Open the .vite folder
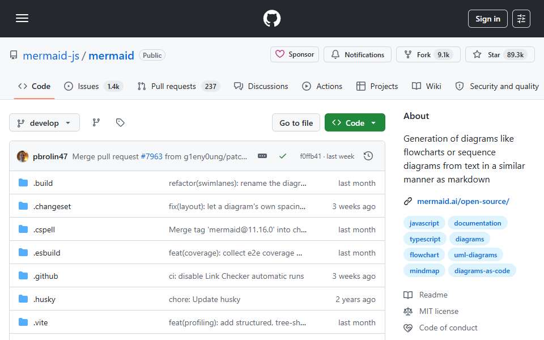Image resolution: width=544 pixels, height=340 pixels. pos(41,322)
